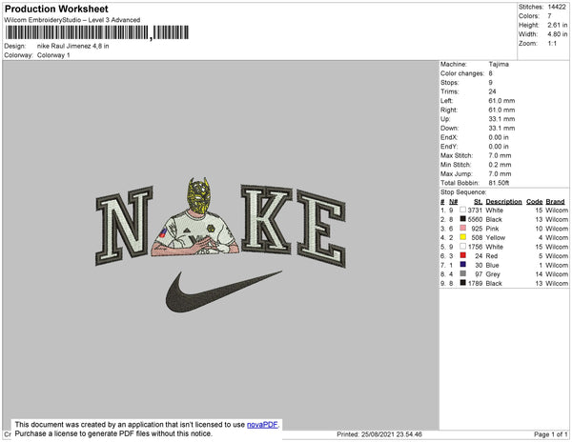This screenshot has height=442, width=572.
Task: Select the Colorway 1 value
Action: click(53, 55)
